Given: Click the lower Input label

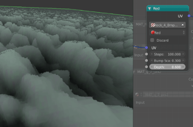Looking at the screenshot, I should tap(140, 102).
